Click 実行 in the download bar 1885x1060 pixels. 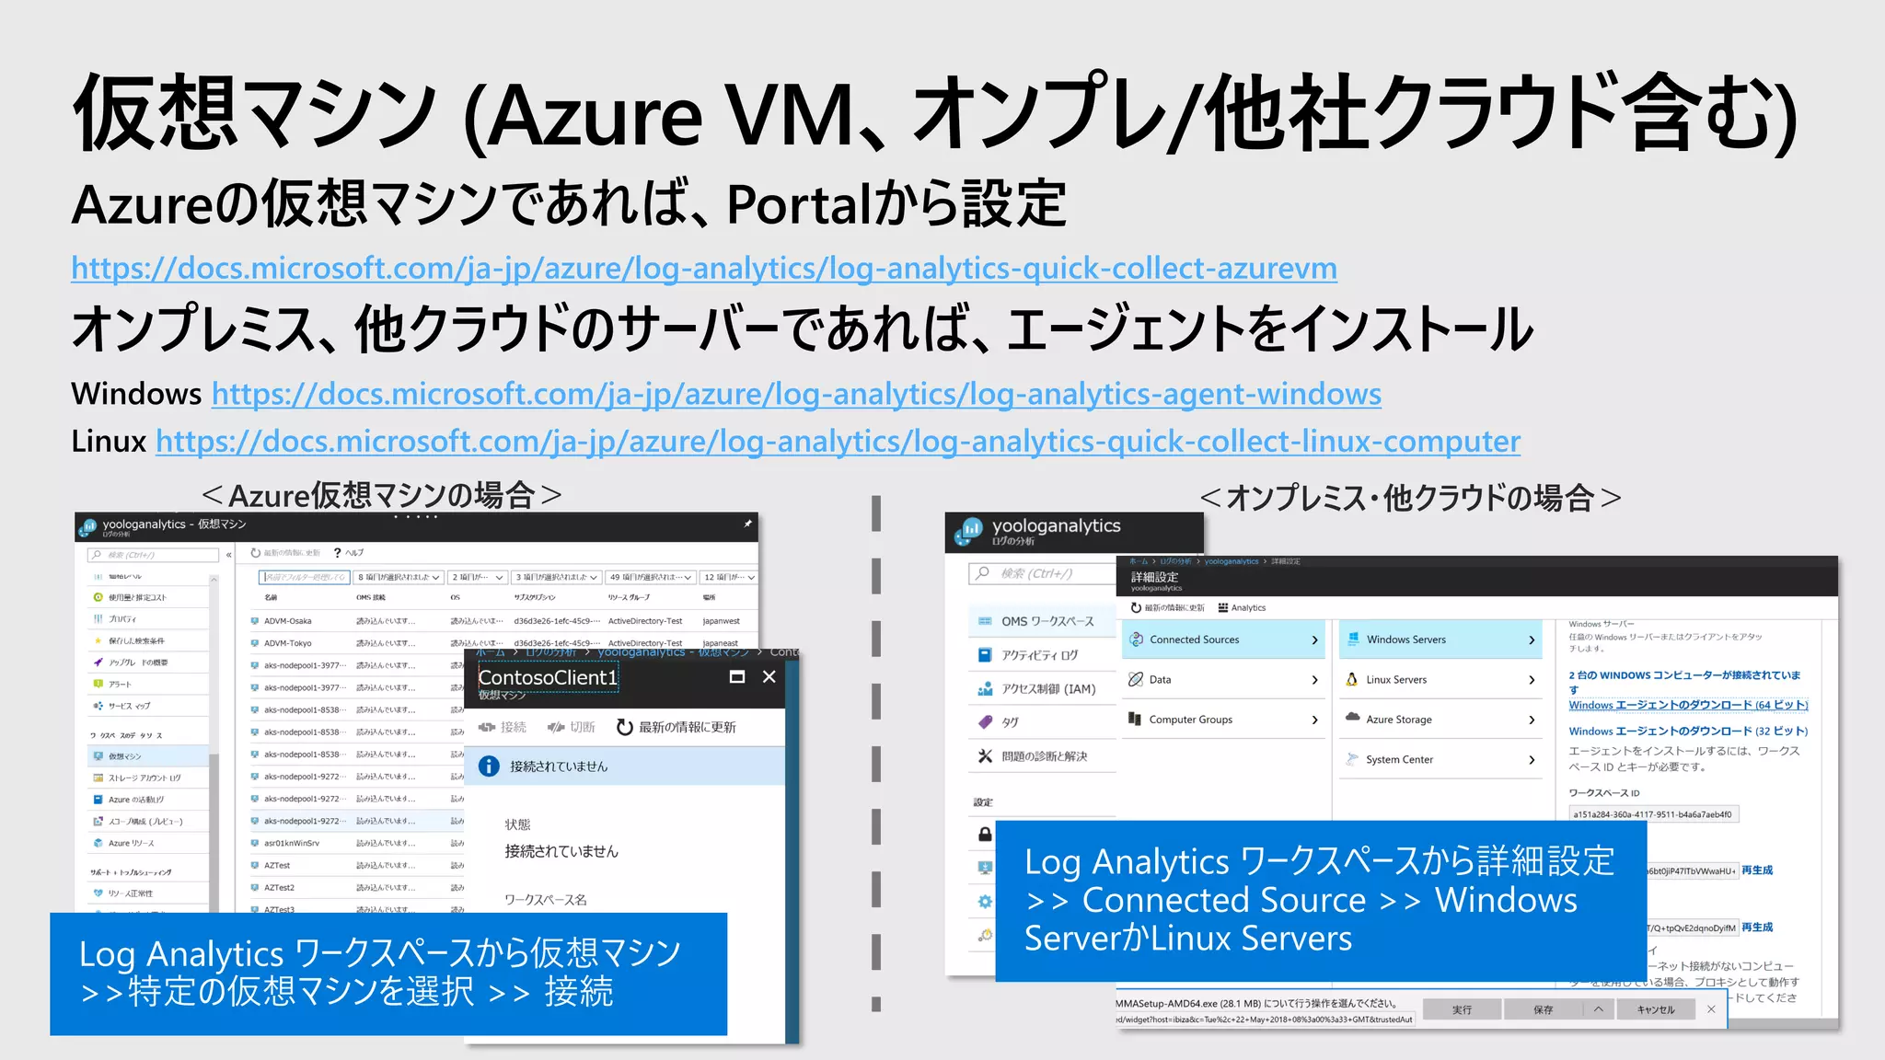tap(1462, 1009)
